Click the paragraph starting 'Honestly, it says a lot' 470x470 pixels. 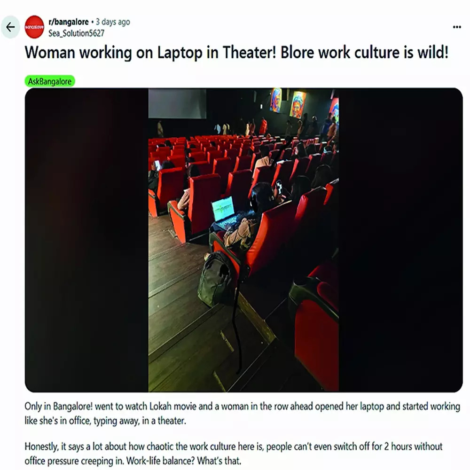click(234, 453)
